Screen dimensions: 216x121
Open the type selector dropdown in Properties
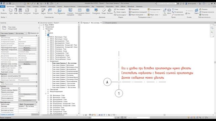tap(39, 28)
